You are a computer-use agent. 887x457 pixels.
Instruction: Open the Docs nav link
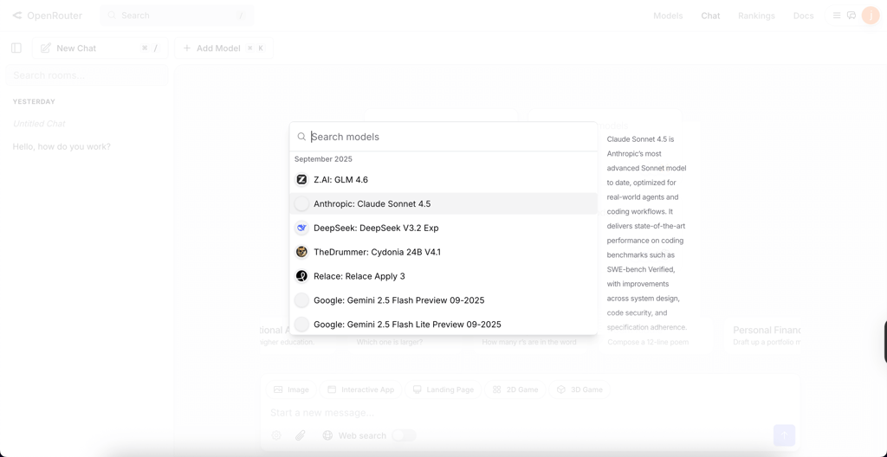tap(803, 16)
